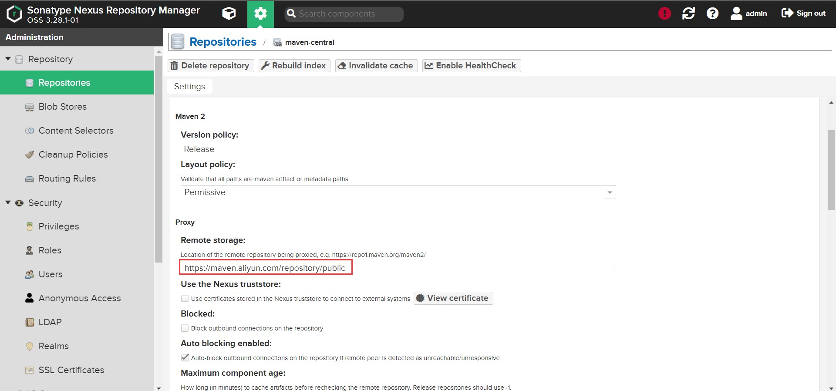Select Repositories in the sidebar
This screenshot has width=836, height=391.
[77, 83]
